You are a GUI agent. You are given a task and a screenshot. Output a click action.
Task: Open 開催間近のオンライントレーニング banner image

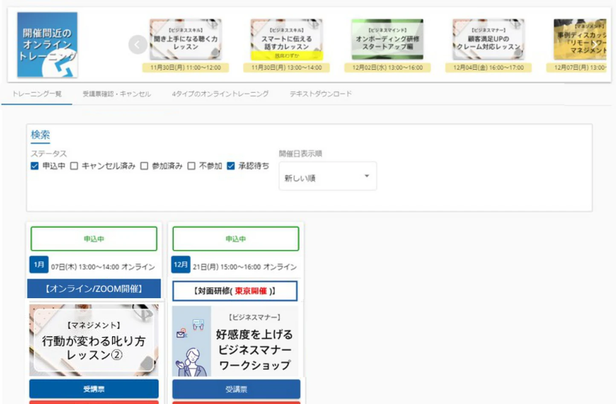pyautogui.click(x=47, y=45)
